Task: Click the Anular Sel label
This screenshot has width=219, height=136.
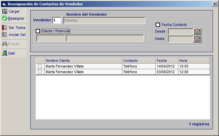Action: point(17,35)
